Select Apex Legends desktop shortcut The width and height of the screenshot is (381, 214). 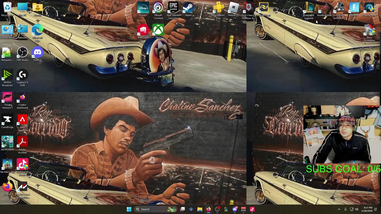[x=22, y=123]
